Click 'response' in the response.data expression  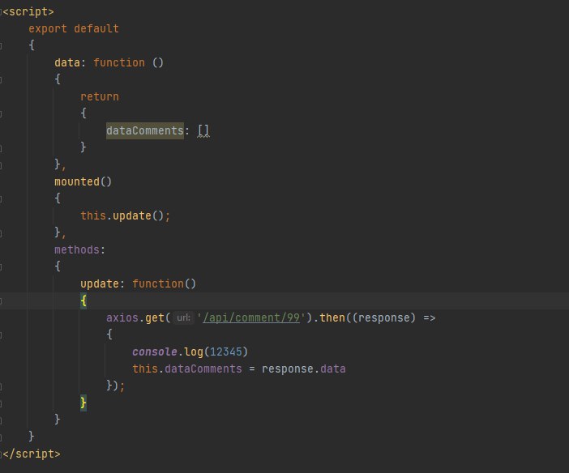pos(288,369)
